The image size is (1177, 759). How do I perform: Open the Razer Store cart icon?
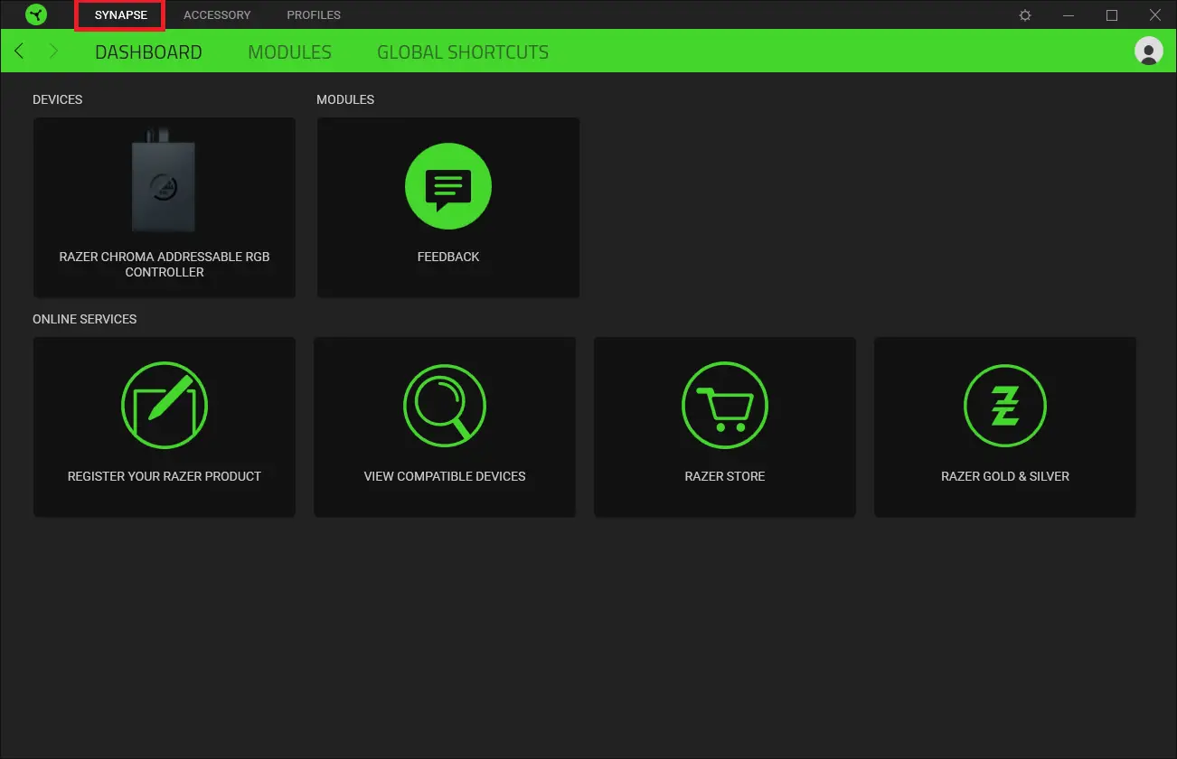click(724, 405)
